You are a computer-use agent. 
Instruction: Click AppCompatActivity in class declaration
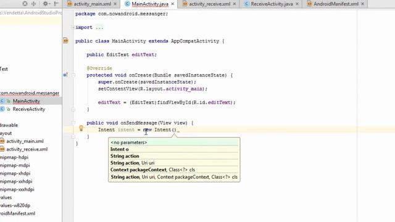tap(195, 41)
